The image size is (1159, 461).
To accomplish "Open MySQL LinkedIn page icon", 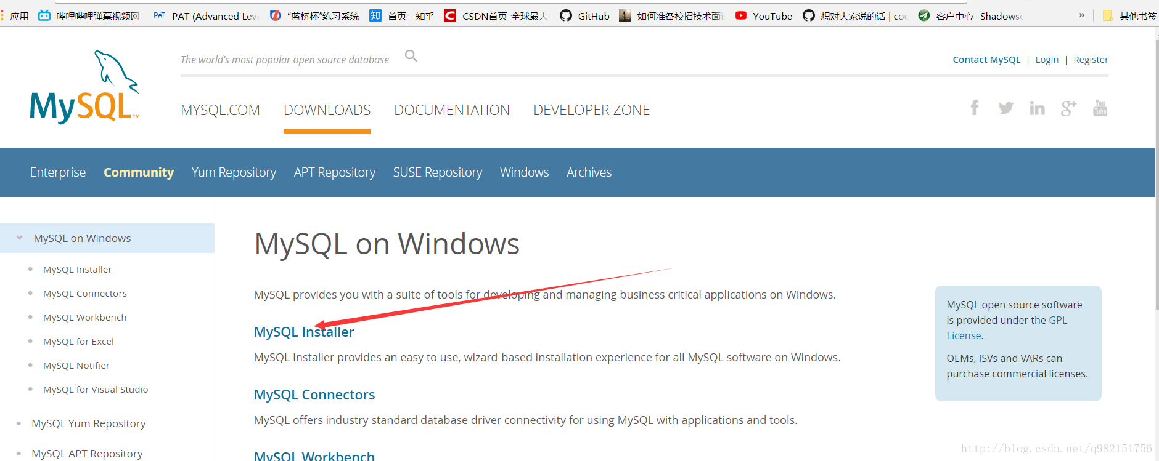I will (x=1037, y=108).
